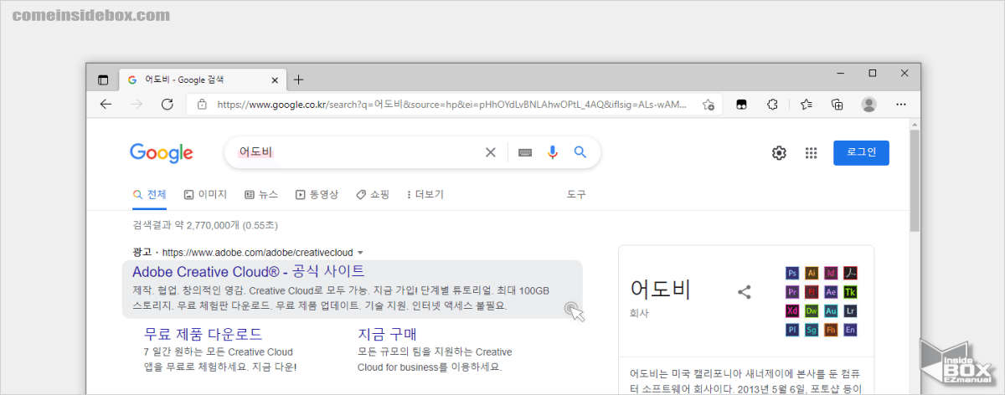Click the page vertical scrollbar thumb
1005x395 pixels.
point(914,180)
